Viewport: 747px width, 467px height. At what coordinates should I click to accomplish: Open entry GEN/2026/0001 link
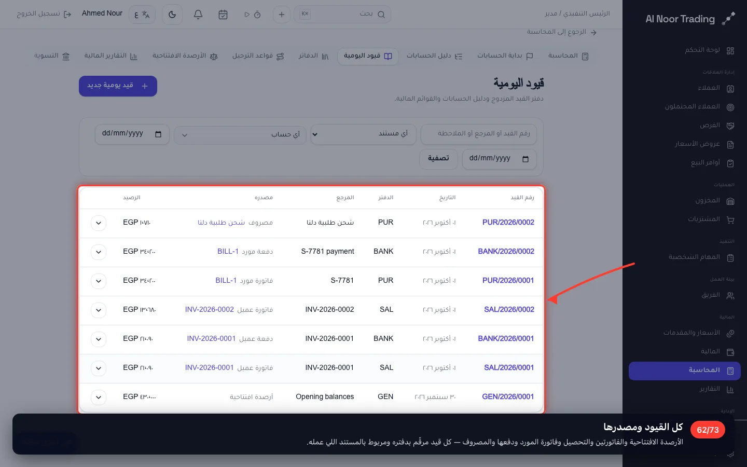pos(508,397)
